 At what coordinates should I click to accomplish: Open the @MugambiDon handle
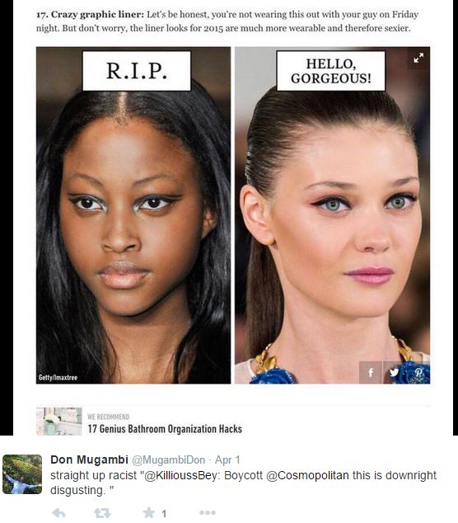click(x=169, y=460)
